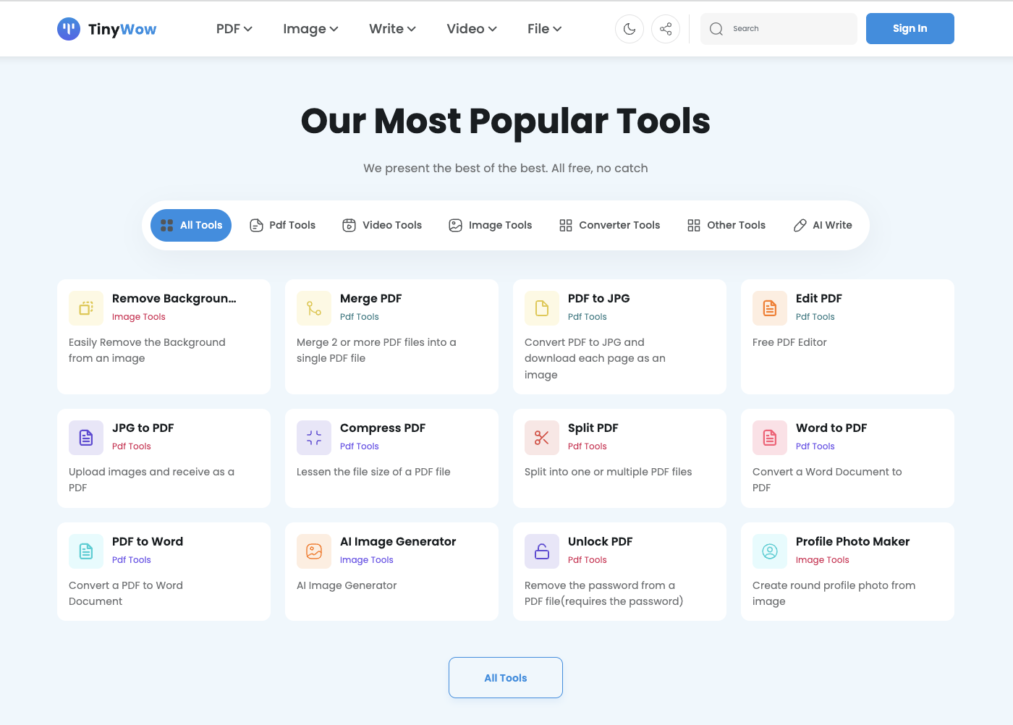
Task: Click Image Tools label under Profile Photo Maker
Action: (823, 560)
